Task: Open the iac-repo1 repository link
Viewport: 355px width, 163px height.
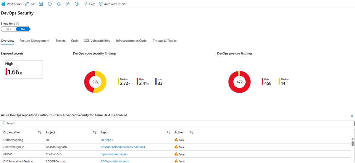Action: (x=107, y=140)
